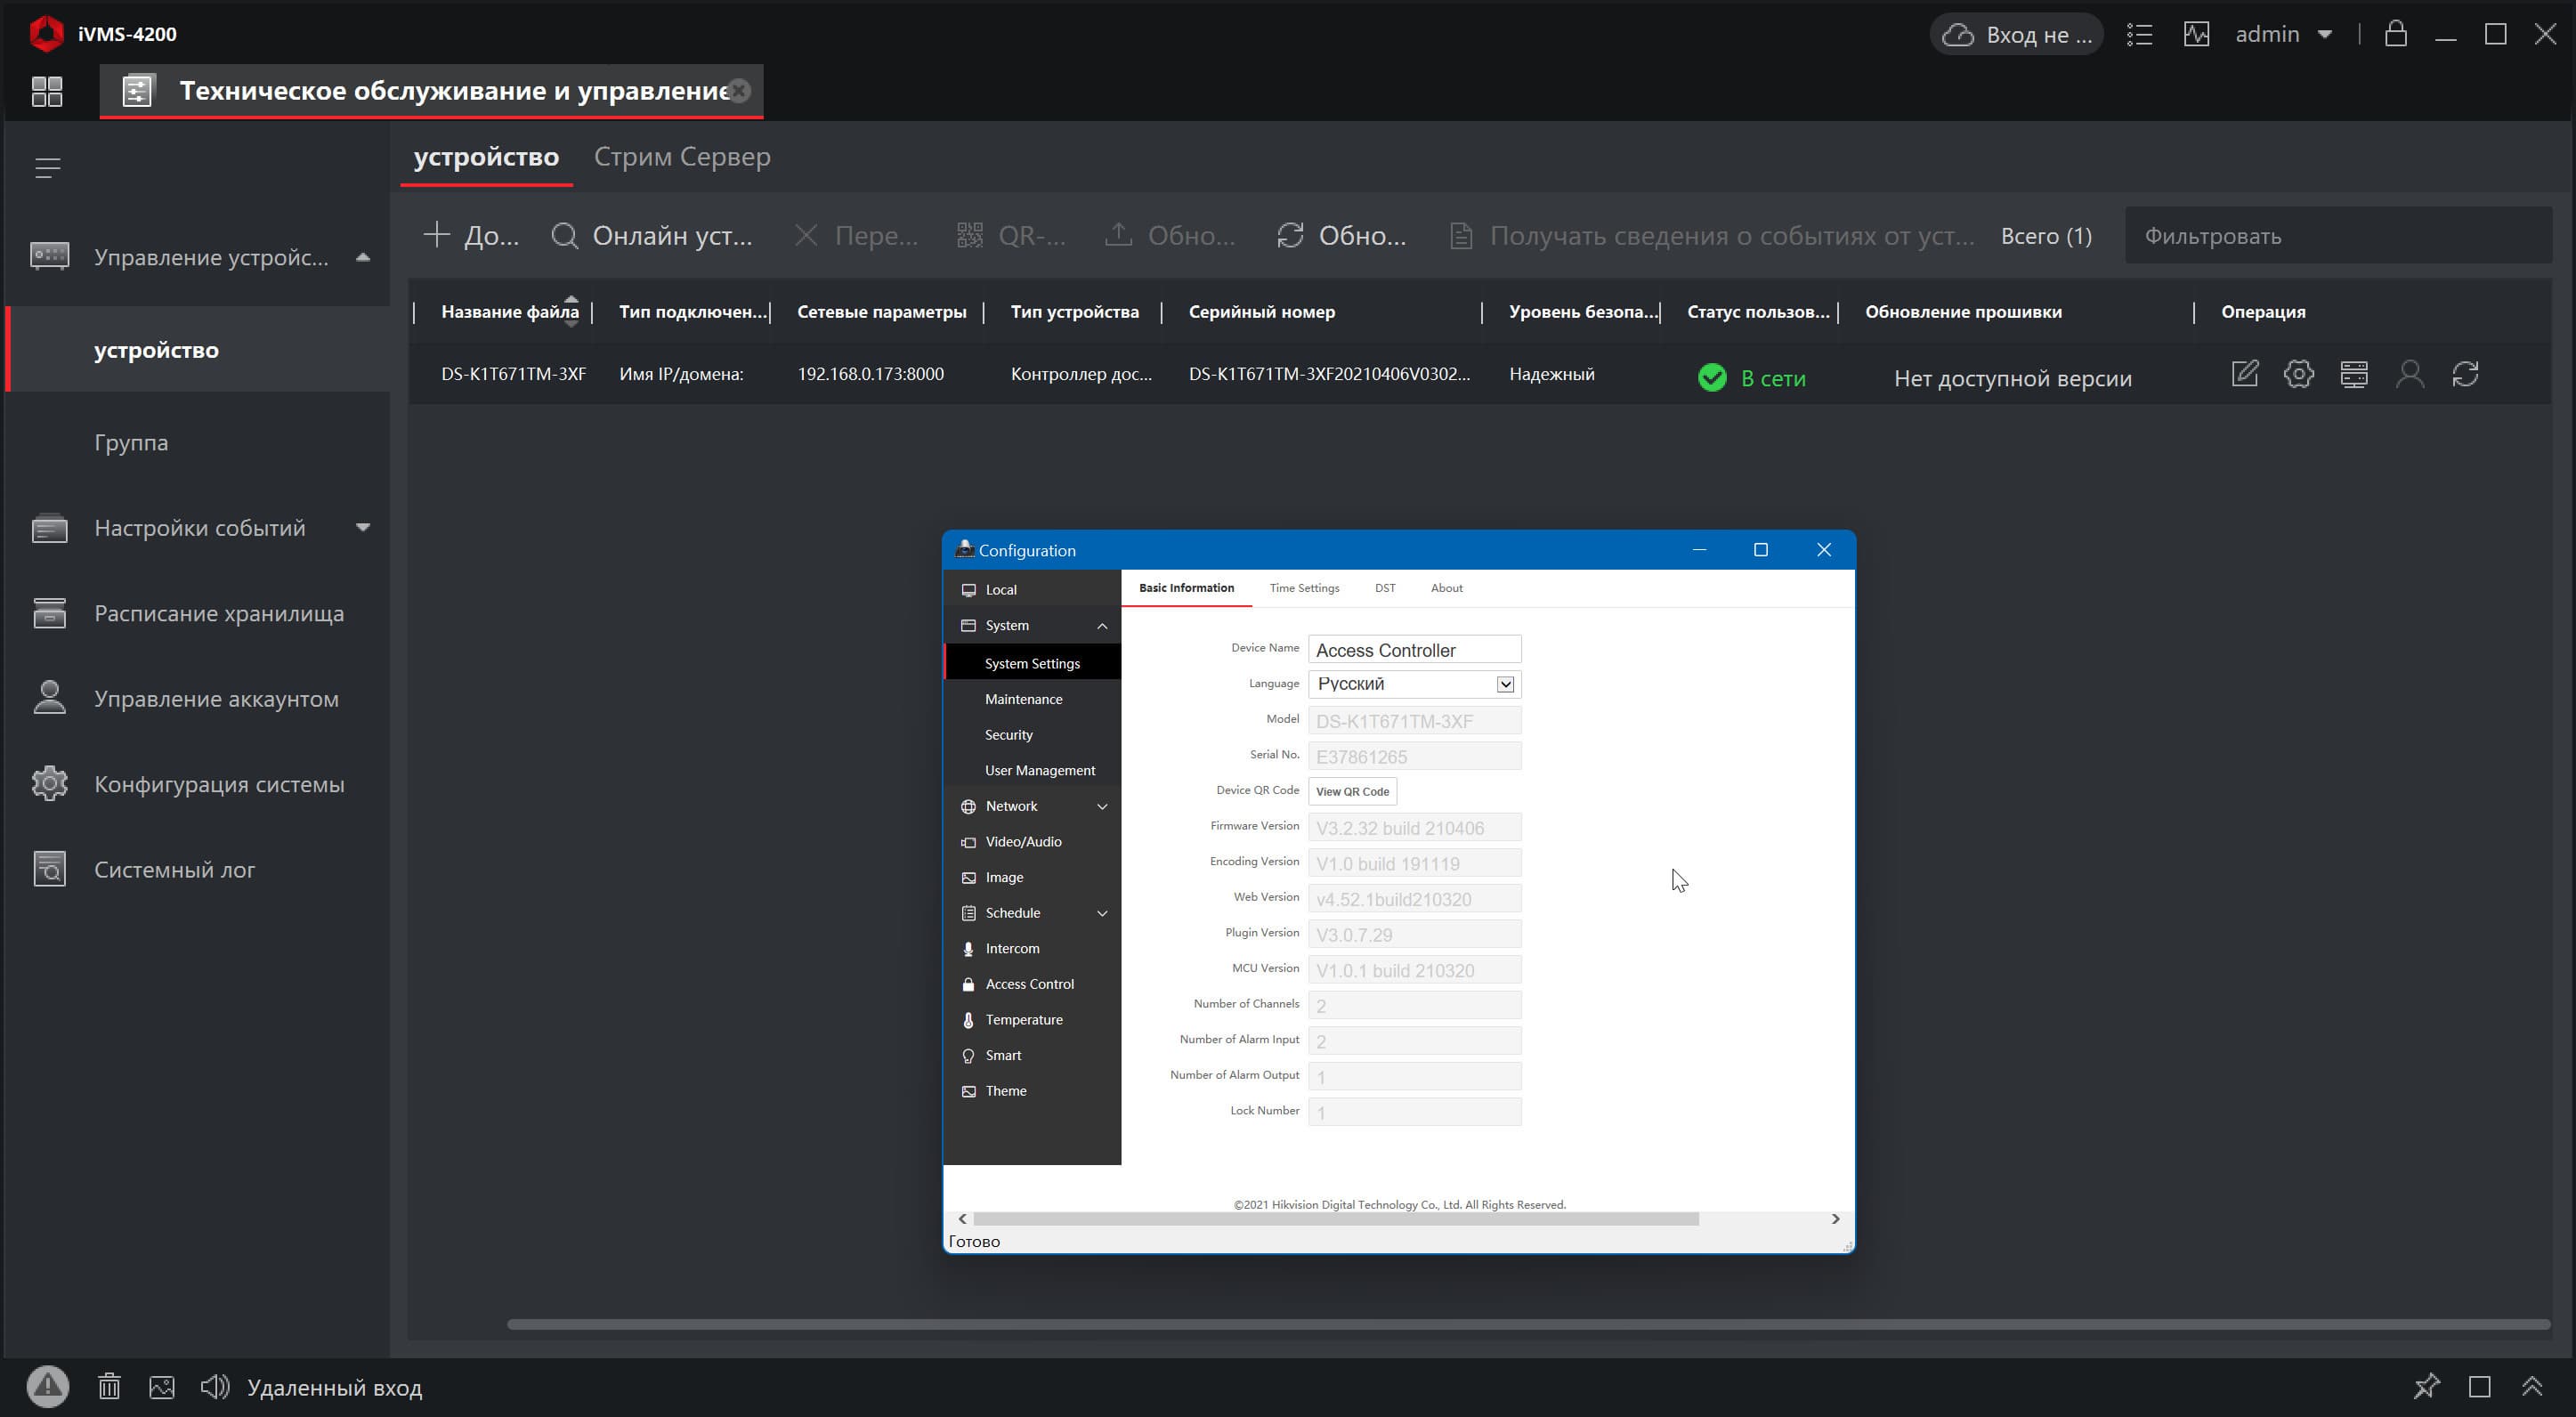Click the edit device pencil icon

[2245, 374]
